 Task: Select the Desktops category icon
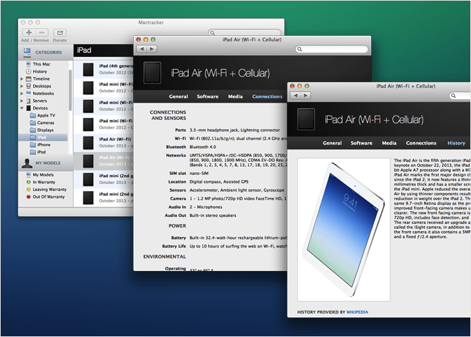[28, 86]
